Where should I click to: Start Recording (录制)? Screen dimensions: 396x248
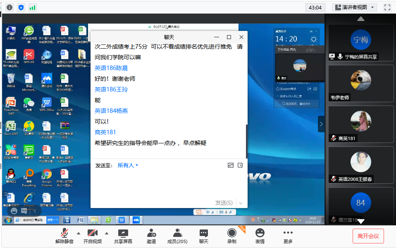click(231, 236)
